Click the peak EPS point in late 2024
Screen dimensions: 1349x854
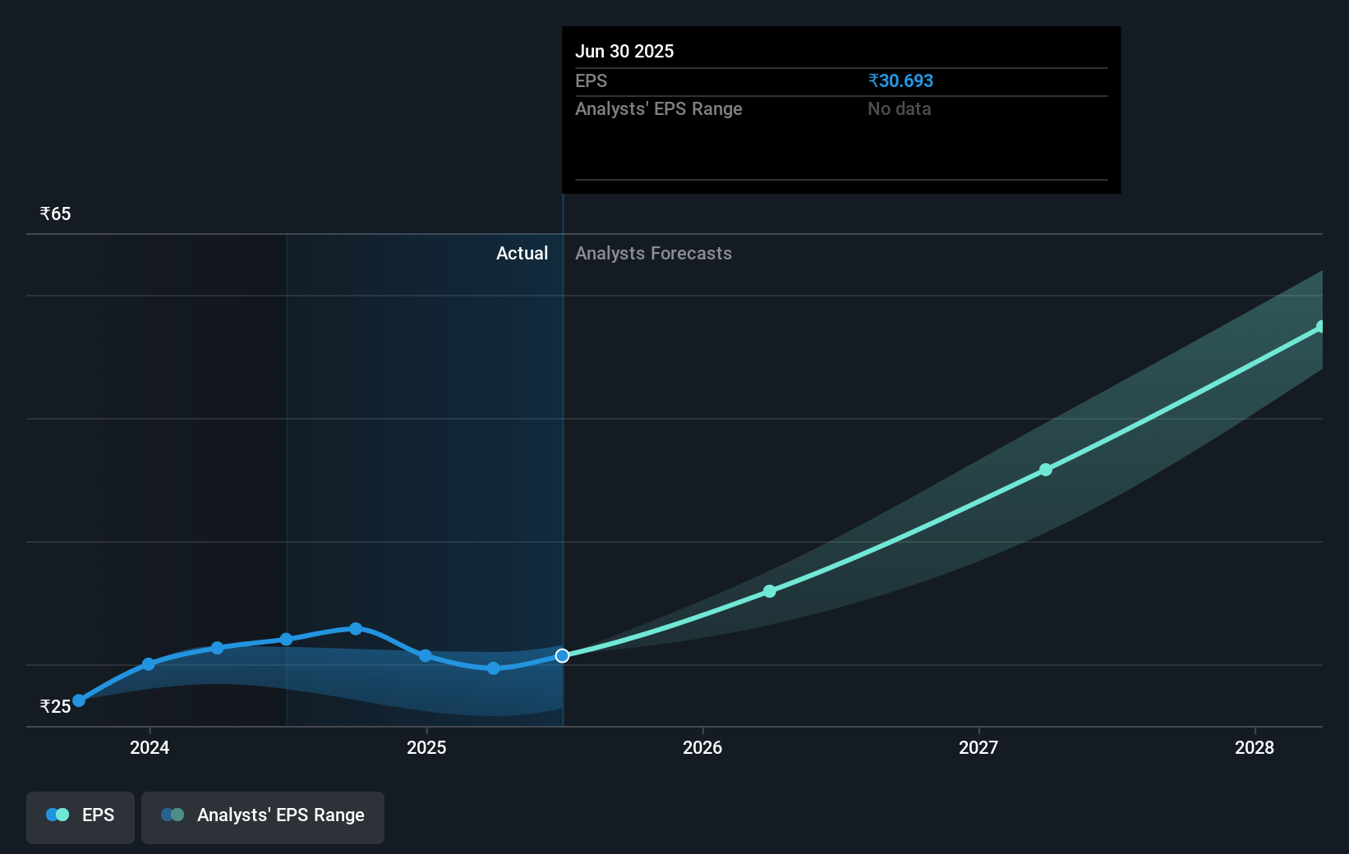tap(356, 629)
